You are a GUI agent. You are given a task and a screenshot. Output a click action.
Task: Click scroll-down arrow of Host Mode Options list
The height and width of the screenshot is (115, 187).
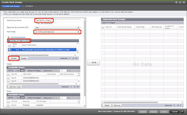point(78,53)
